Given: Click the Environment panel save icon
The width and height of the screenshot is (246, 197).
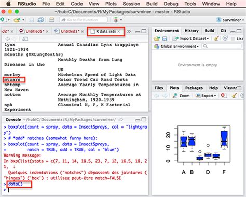Looking at the screenshot, I should [x=165, y=38].
